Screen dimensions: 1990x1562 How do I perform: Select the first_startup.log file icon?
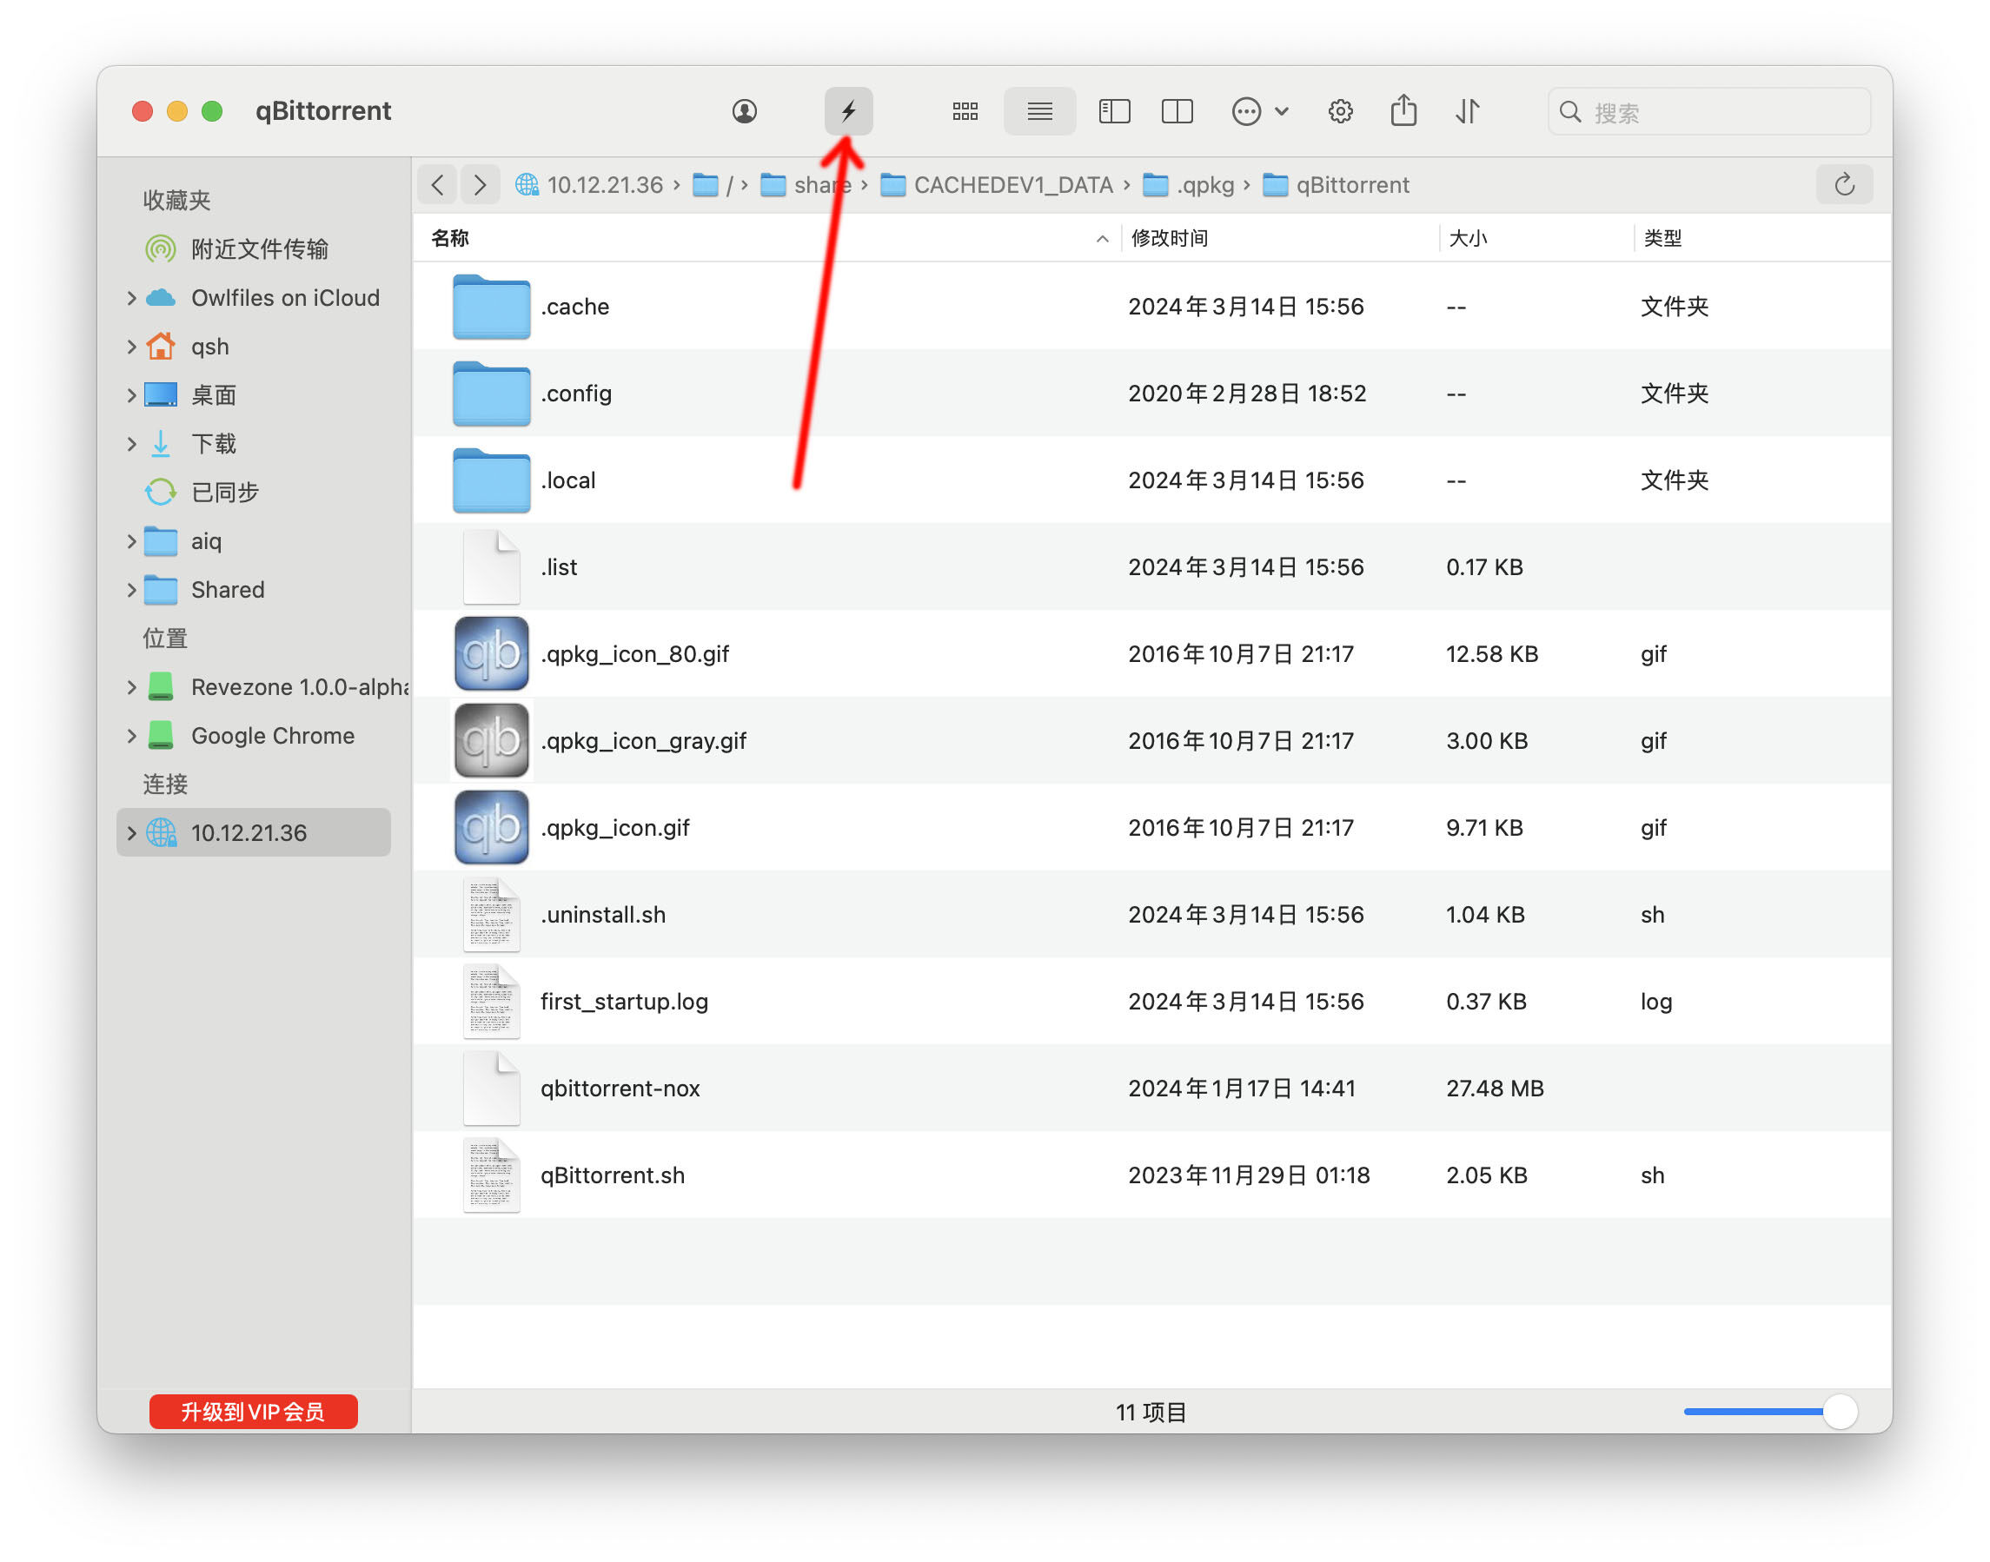click(491, 1002)
